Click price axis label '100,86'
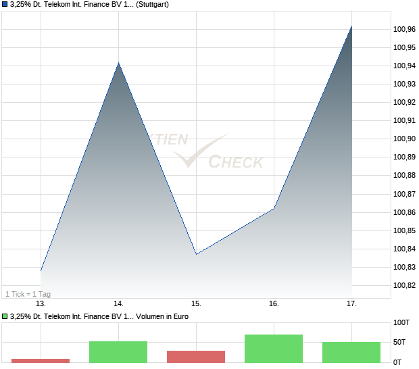The width and height of the screenshot is (419, 369). 404,212
